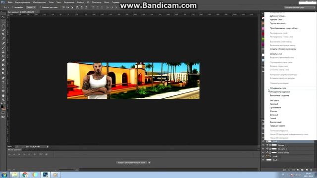Choose Объединить слои from context menu

278,88
